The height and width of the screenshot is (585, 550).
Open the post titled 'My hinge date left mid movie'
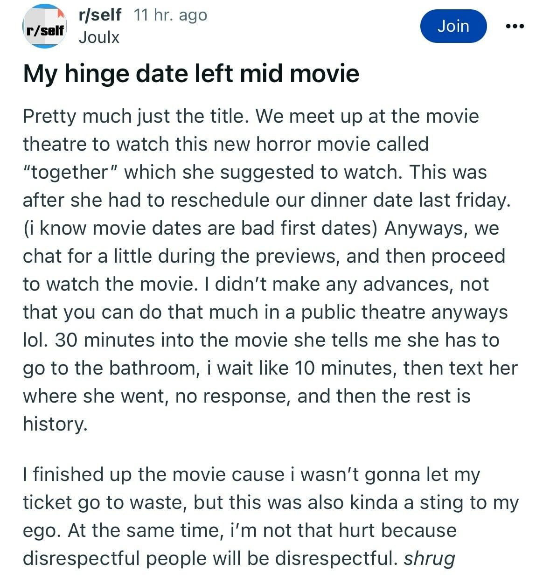[191, 74]
